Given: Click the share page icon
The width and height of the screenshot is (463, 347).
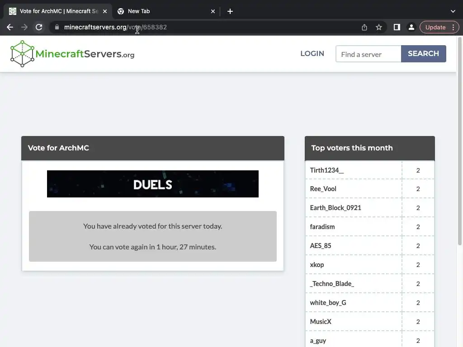Looking at the screenshot, I should pos(364,27).
